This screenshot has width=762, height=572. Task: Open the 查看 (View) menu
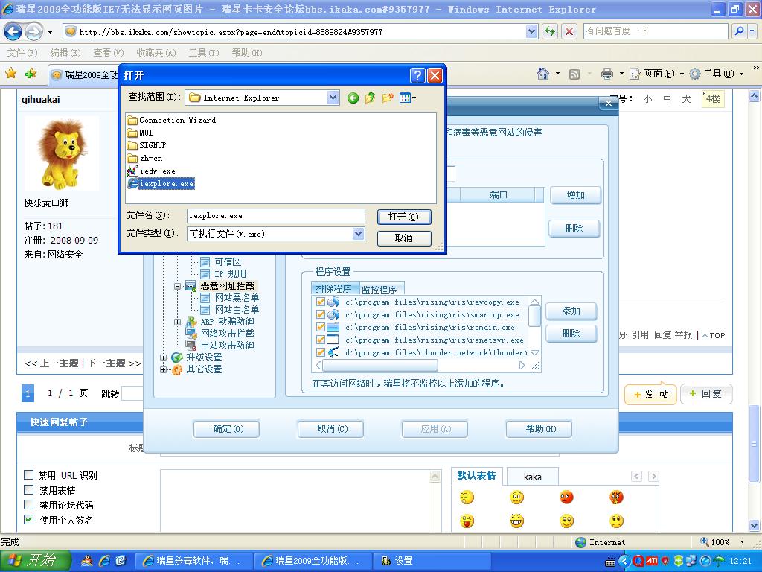(109, 53)
